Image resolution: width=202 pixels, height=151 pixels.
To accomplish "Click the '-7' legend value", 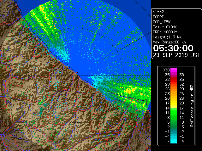I will point(167,141).
